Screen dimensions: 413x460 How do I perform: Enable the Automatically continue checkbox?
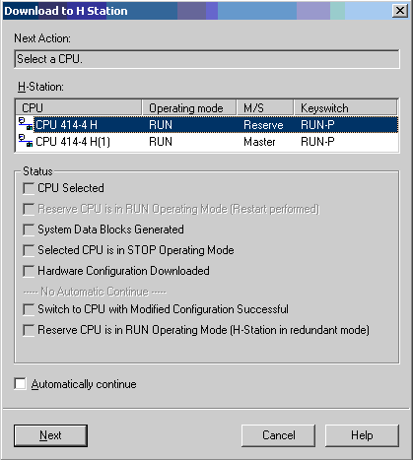(20, 384)
